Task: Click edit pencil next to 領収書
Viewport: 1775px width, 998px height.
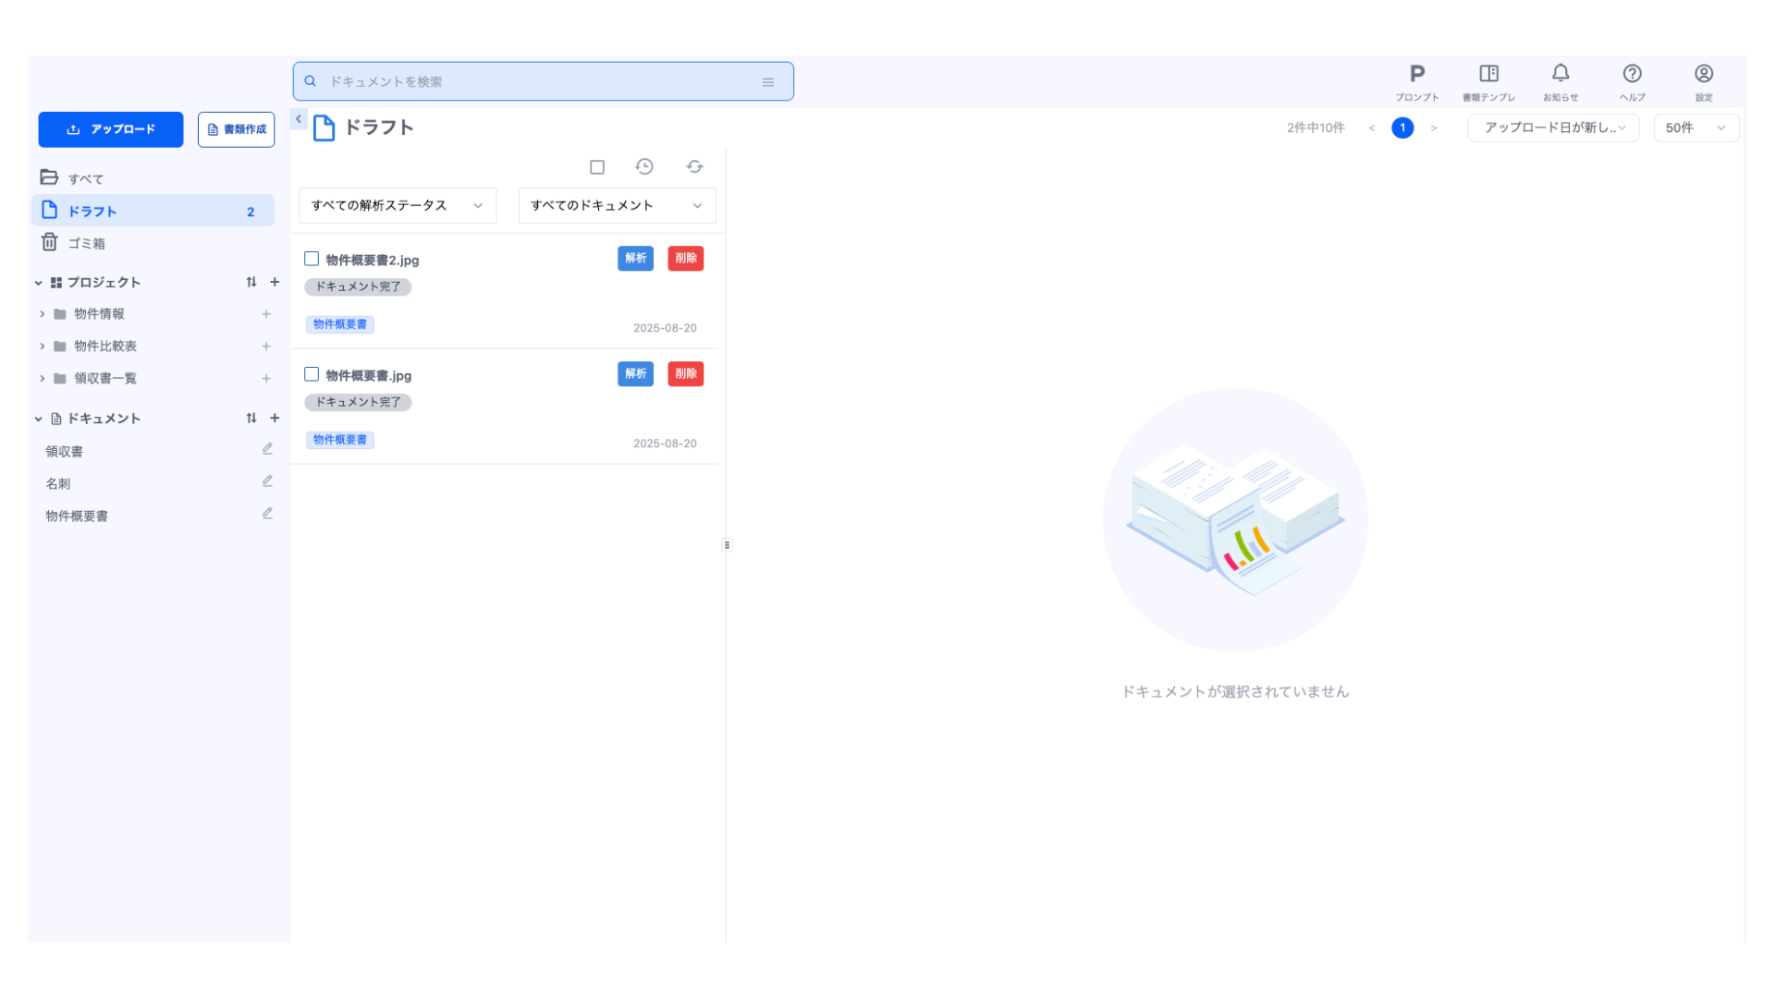Action: click(267, 449)
